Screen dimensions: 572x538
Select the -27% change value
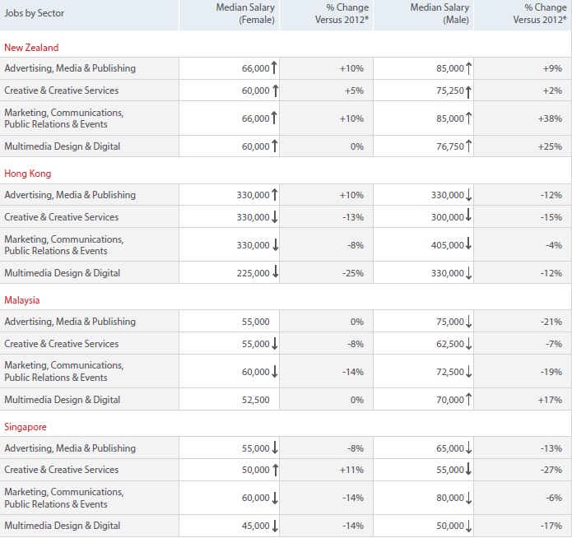pyautogui.click(x=551, y=470)
